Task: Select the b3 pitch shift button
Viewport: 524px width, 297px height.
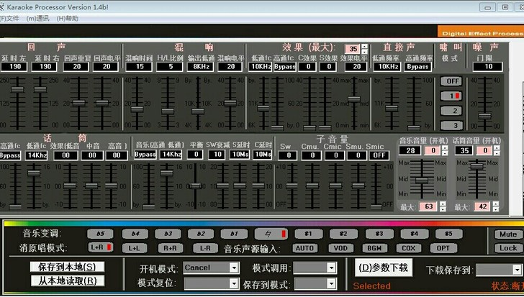Action: pos(168,234)
